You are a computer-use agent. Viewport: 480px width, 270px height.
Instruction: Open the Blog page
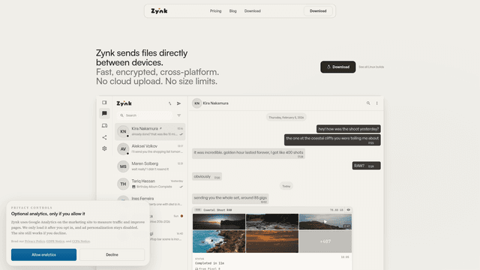[x=233, y=11]
